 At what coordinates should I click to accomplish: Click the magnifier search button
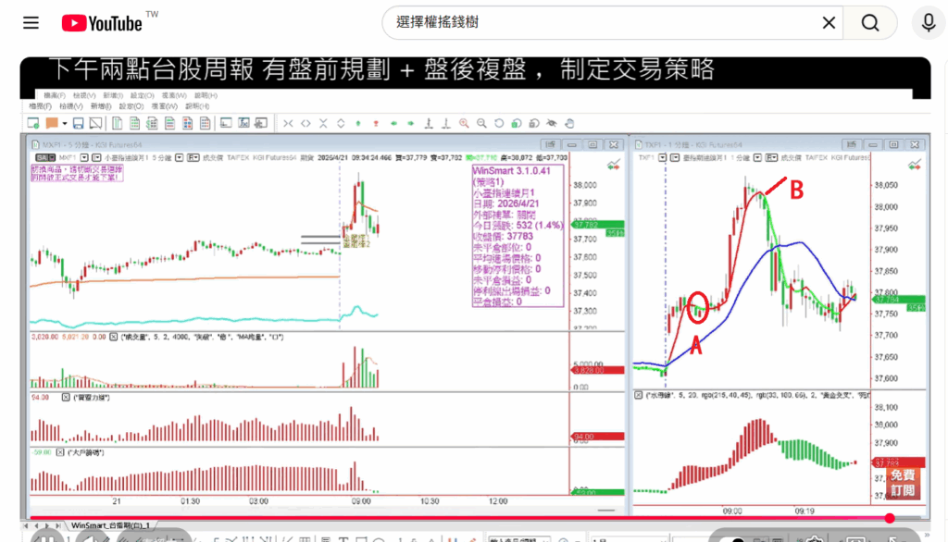869,23
